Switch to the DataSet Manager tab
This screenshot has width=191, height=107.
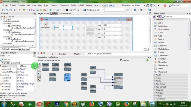(10, 49)
